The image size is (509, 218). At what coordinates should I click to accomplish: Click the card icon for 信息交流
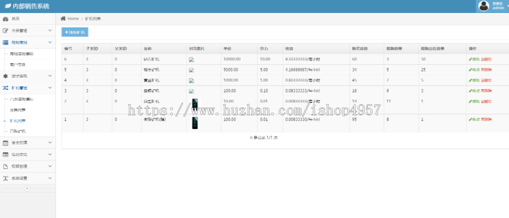pyautogui.click(x=6, y=154)
